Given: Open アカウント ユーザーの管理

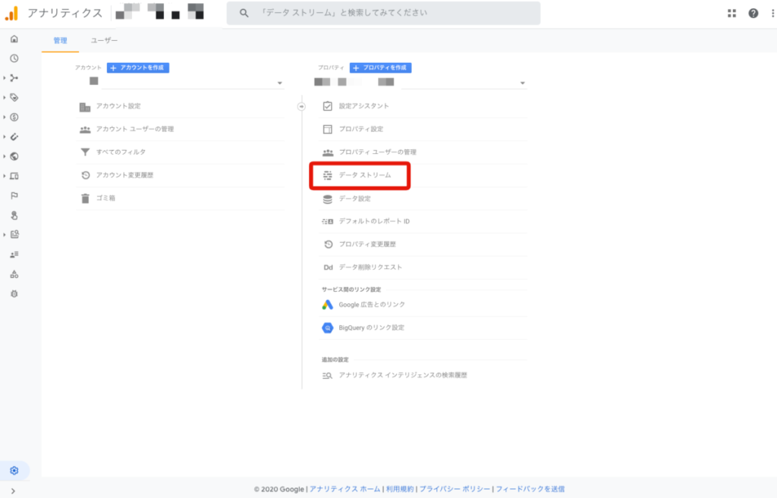Looking at the screenshot, I should (180, 129).
